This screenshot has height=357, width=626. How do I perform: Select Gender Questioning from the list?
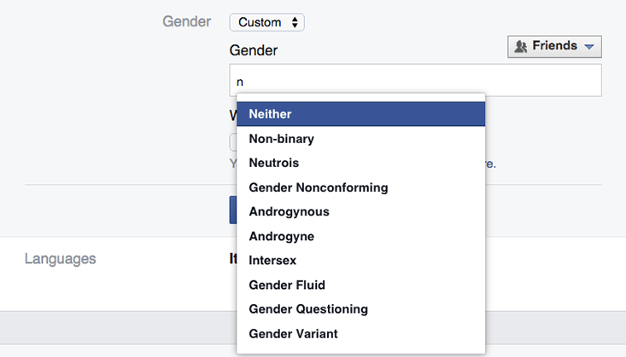pyautogui.click(x=361, y=309)
